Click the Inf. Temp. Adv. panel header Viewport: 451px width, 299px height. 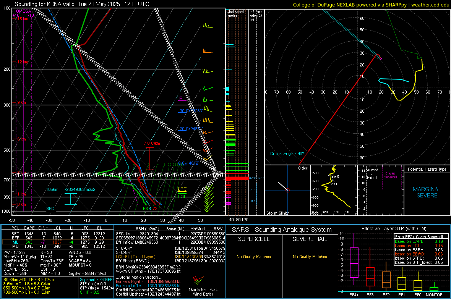click(256, 16)
